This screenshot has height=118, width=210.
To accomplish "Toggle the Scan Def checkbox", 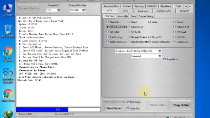I will [x=128, y=108].
